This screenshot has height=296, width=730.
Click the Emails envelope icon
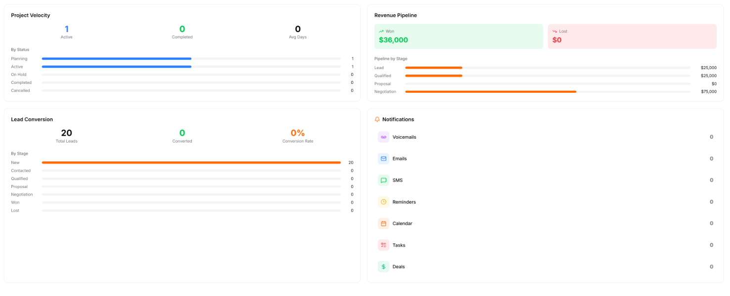tap(383, 159)
